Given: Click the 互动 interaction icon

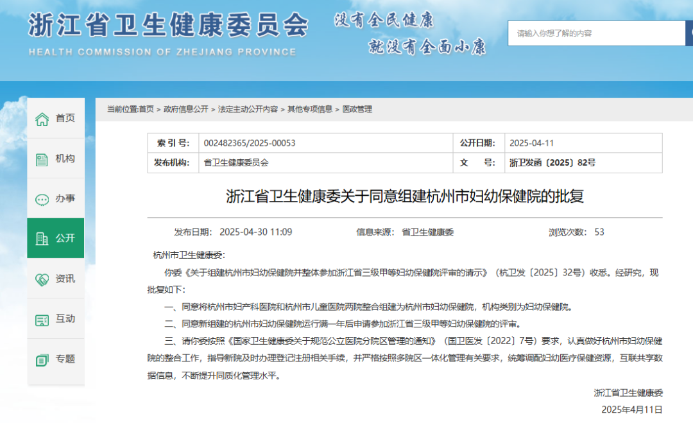Looking at the screenshot, I should tap(42, 320).
